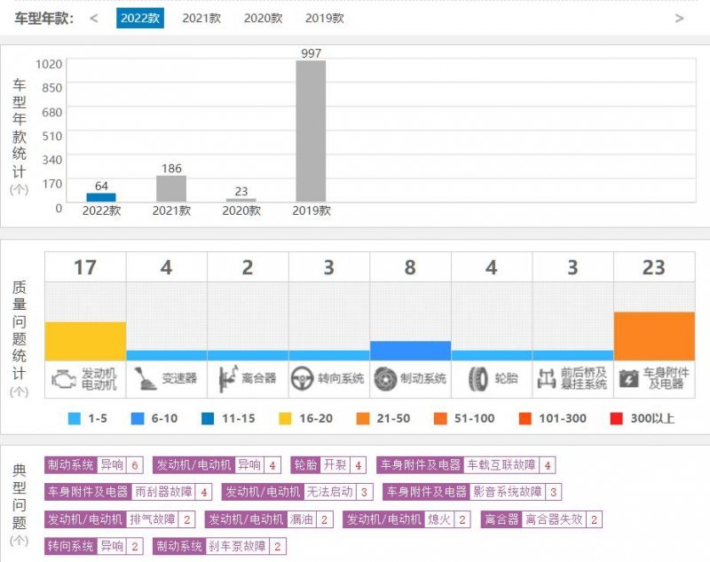Click the steering system wheel icon
Viewport: 710px width, 562px height.
pos(302,378)
